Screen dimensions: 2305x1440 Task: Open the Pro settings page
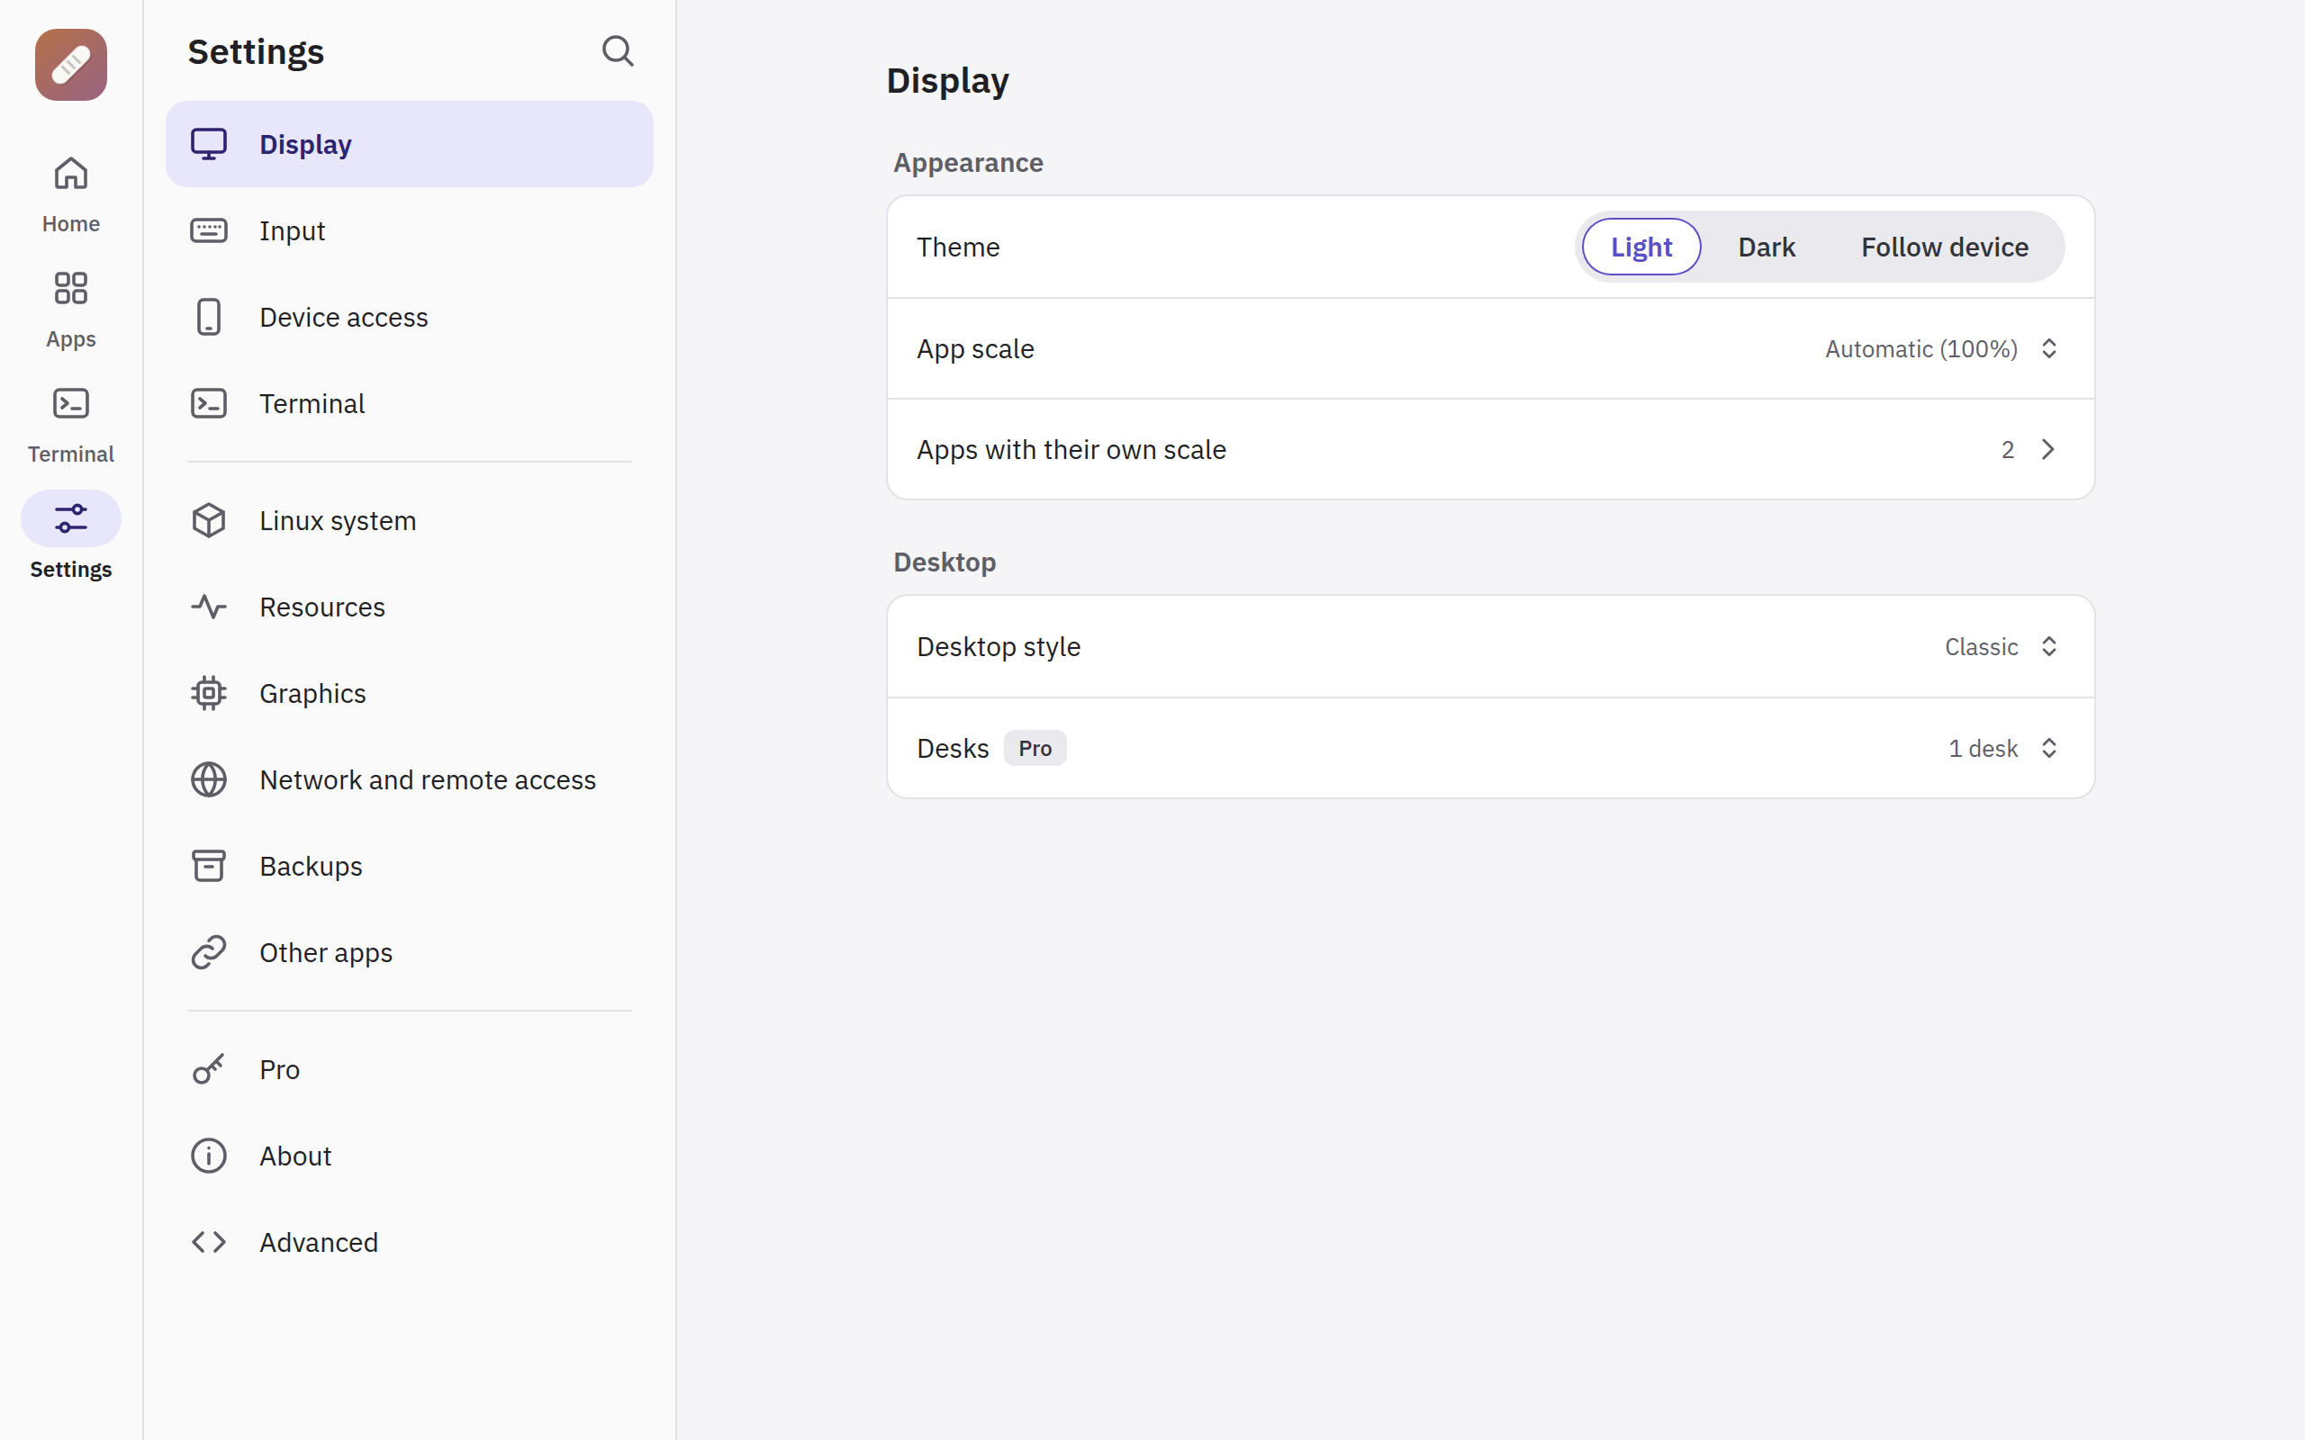(410, 1068)
